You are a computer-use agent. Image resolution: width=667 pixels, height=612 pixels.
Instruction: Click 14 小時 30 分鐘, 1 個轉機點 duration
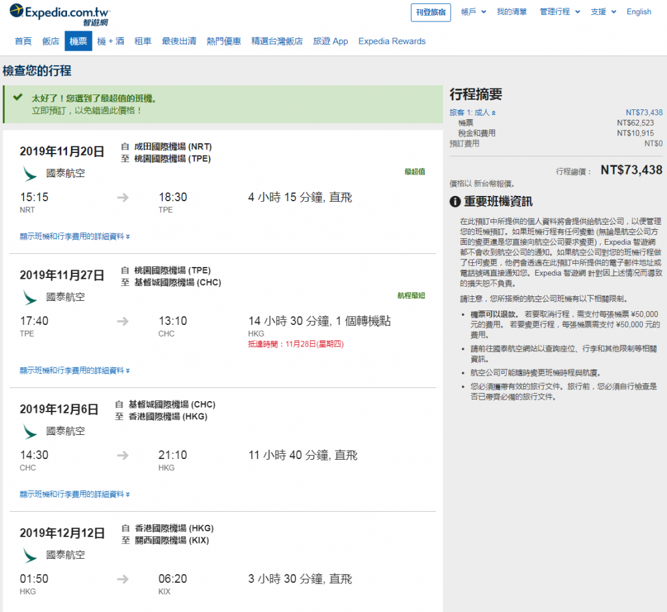(319, 321)
